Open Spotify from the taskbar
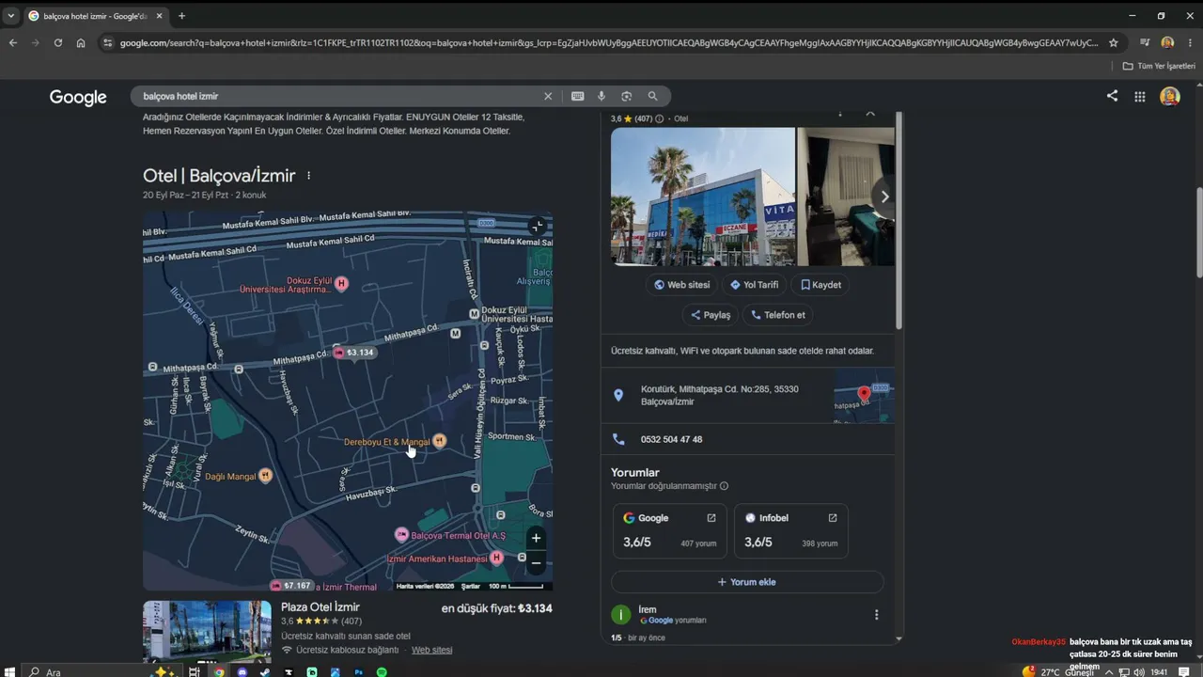This screenshot has width=1203, height=677. coord(382,671)
